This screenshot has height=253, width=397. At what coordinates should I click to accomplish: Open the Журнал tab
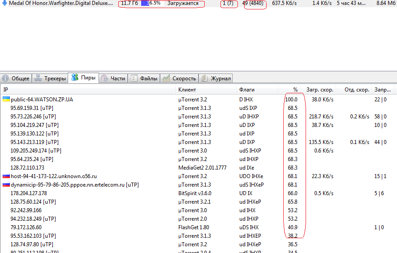click(216, 79)
